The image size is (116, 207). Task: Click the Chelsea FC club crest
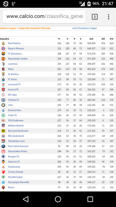point(3,100)
